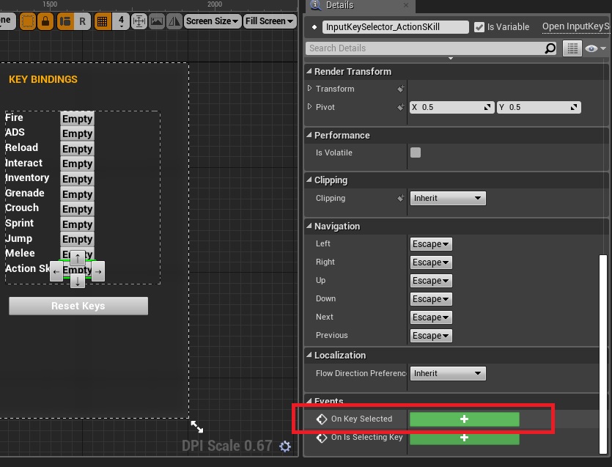Expand the Transform property row
612x467 pixels.
tap(310, 89)
